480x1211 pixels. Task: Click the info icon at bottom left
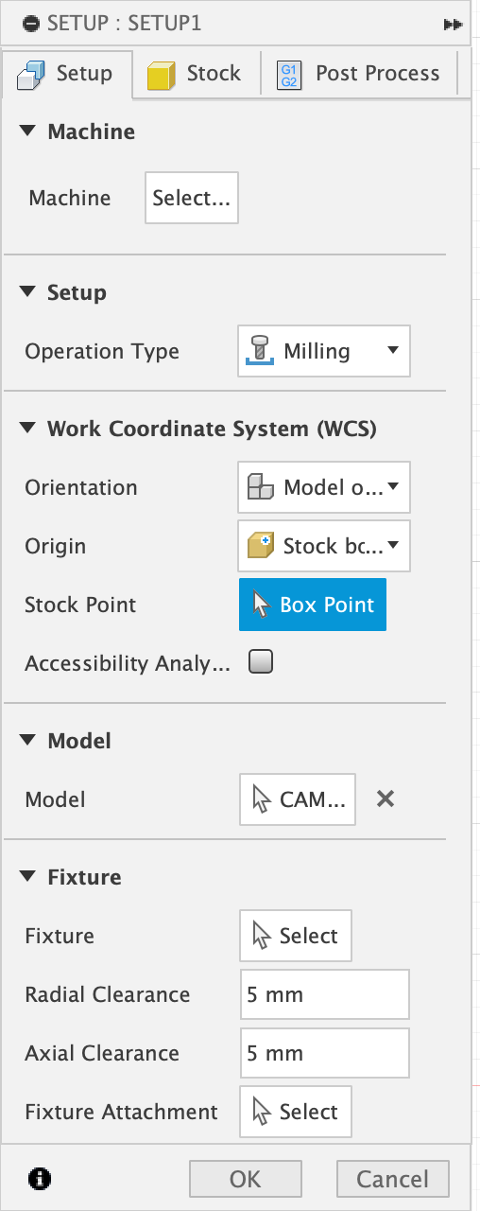tap(40, 1178)
